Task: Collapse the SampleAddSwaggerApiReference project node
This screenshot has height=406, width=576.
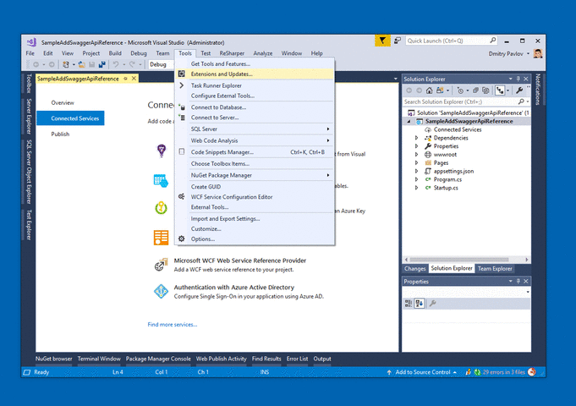Action: coord(409,121)
